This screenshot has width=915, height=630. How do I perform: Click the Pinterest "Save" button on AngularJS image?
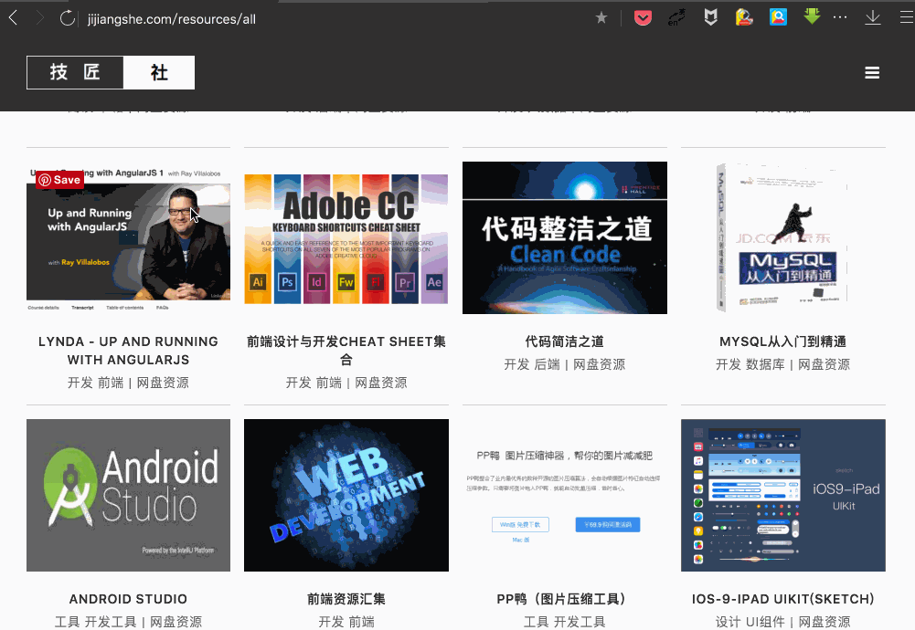pos(59,180)
